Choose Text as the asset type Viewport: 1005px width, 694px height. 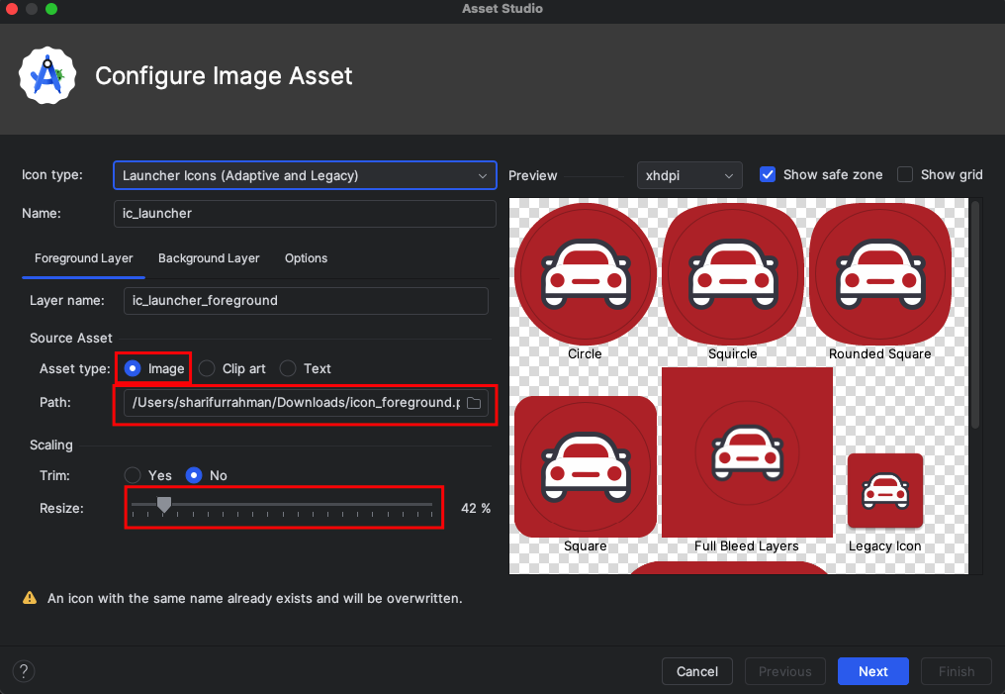click(x=288, y=368)
